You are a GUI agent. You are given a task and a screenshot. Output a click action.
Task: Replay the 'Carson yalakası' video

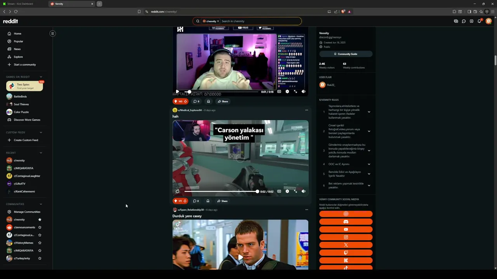177,191
